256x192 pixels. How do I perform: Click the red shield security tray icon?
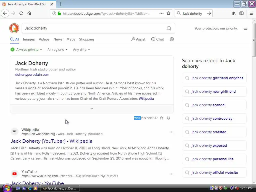pyautogui.click(x=221, y=188)
